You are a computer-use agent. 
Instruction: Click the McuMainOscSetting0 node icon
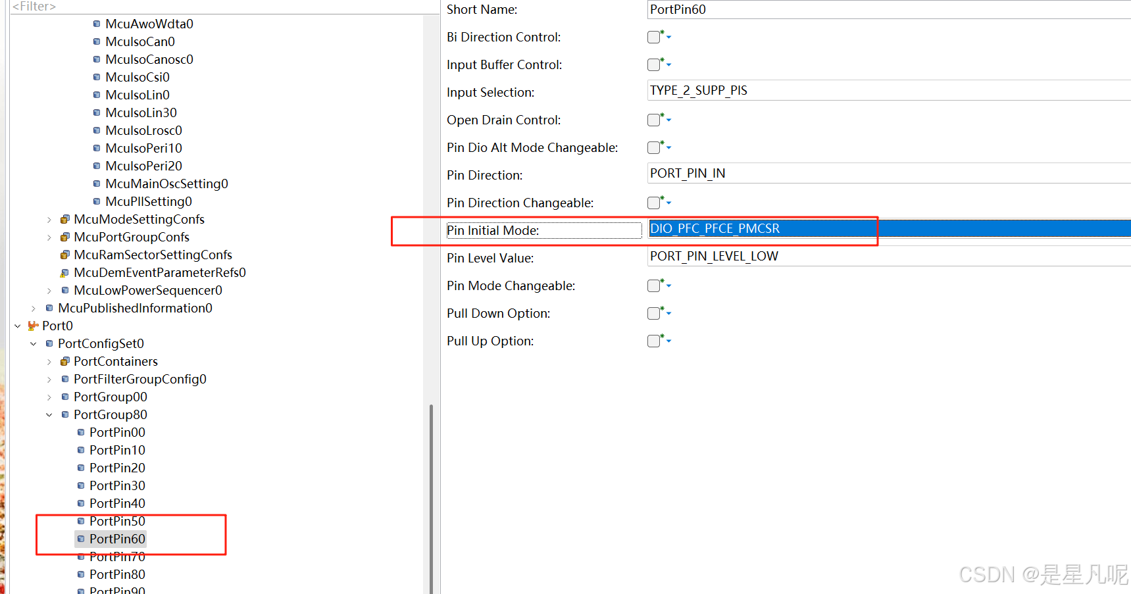[x=97, y=184]
